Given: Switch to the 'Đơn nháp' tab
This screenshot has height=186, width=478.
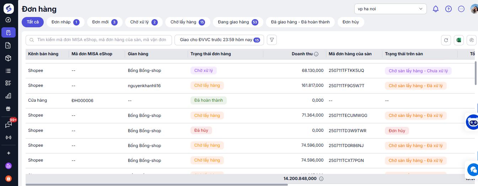Looking at the screenshot, I should (x=65, y=22).
